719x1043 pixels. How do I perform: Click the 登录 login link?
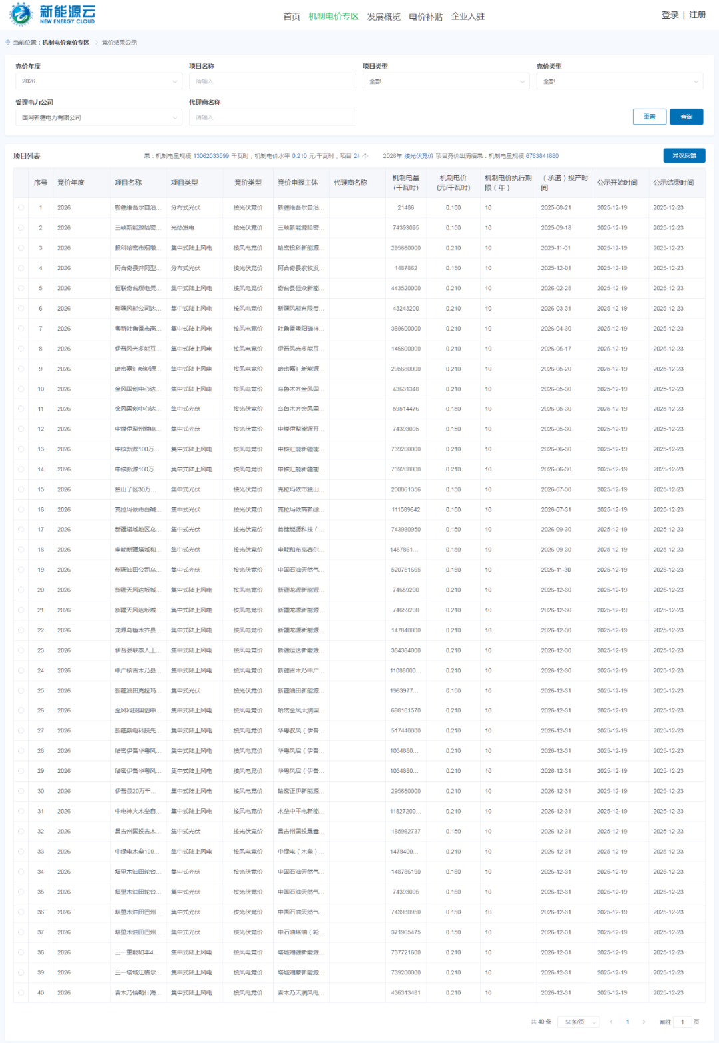coord(670,15)
